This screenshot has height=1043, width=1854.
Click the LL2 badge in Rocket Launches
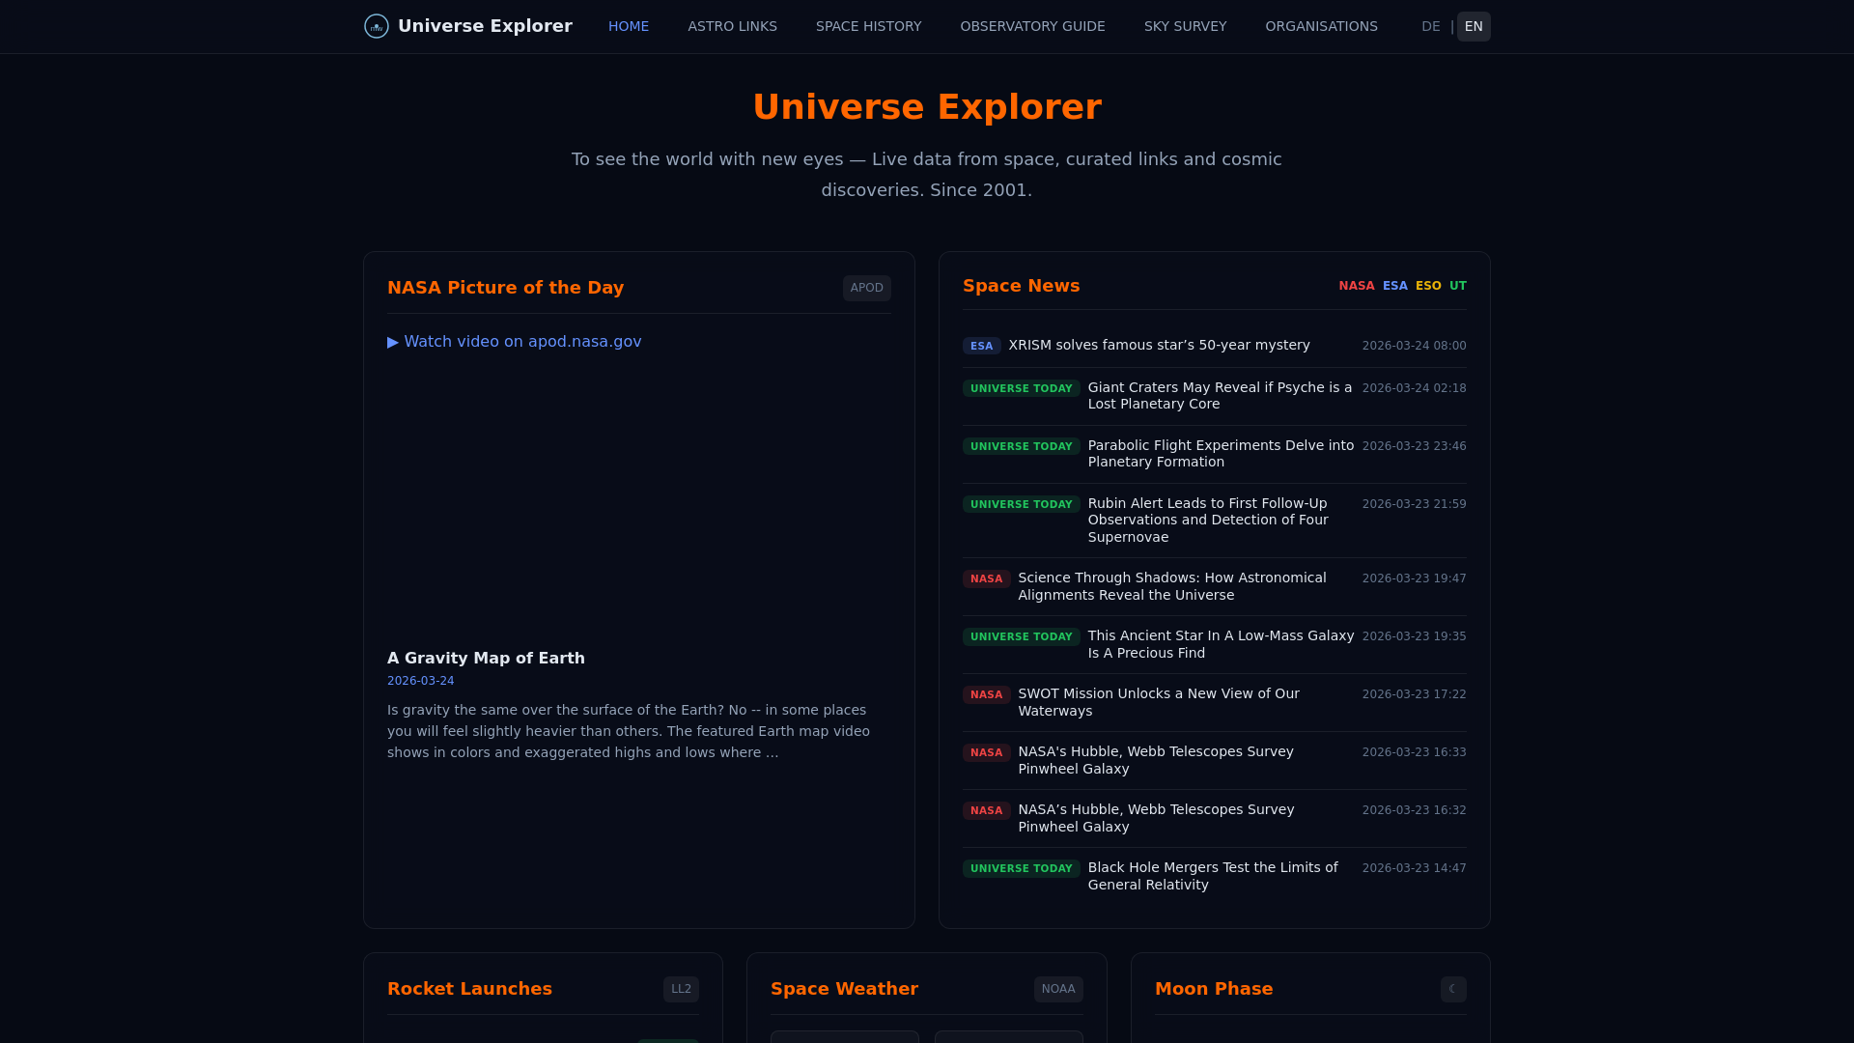pyautogui.click(x=681, y=989)
